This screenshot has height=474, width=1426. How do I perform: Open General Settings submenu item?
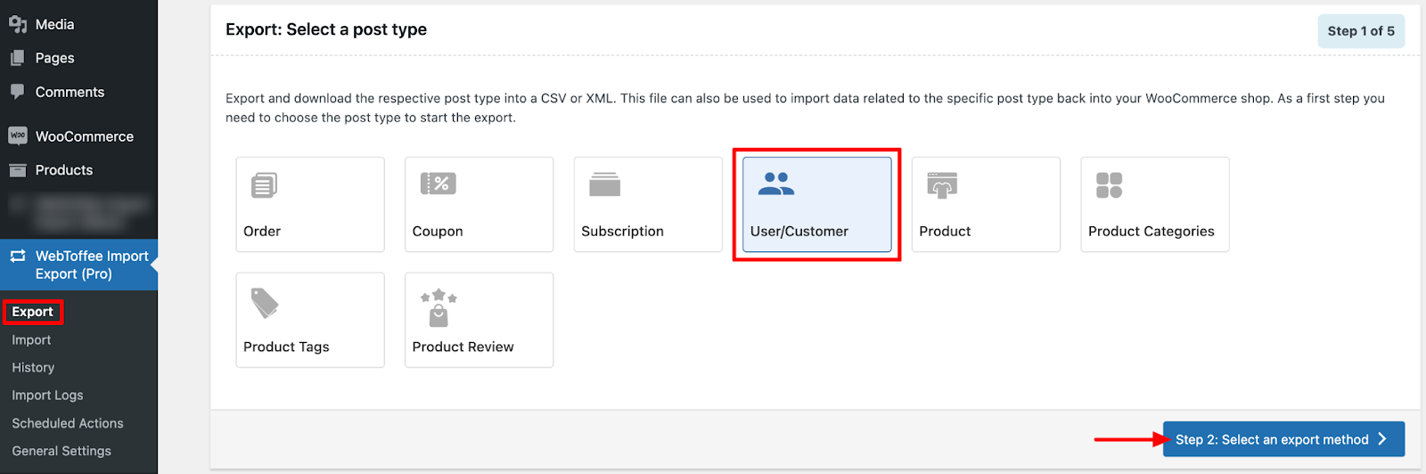61,451
